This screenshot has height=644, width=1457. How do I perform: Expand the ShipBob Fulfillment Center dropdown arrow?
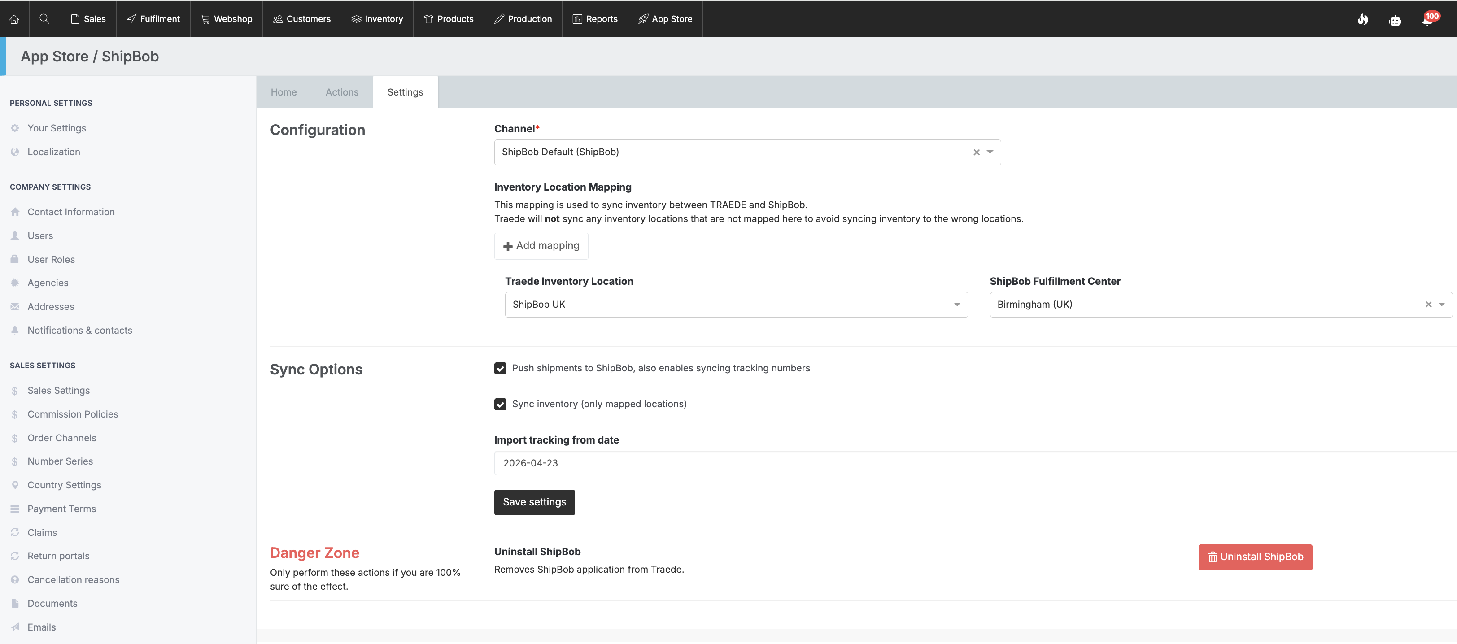(1442, 305)
